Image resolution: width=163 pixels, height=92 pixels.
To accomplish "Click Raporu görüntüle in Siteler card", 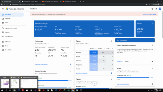I will [x=123, y=84].
